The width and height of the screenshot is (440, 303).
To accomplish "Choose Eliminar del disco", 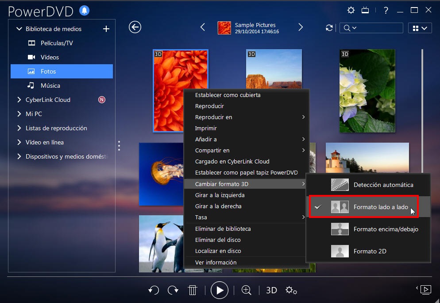I will 245,240.
